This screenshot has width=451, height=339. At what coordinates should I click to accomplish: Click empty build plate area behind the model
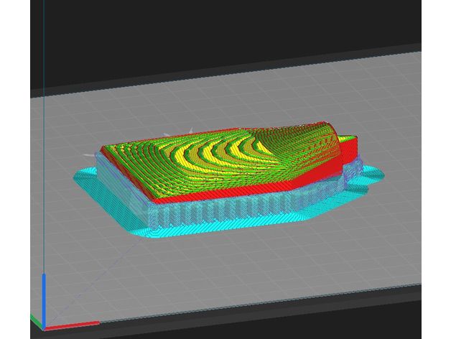click(215, 93)
